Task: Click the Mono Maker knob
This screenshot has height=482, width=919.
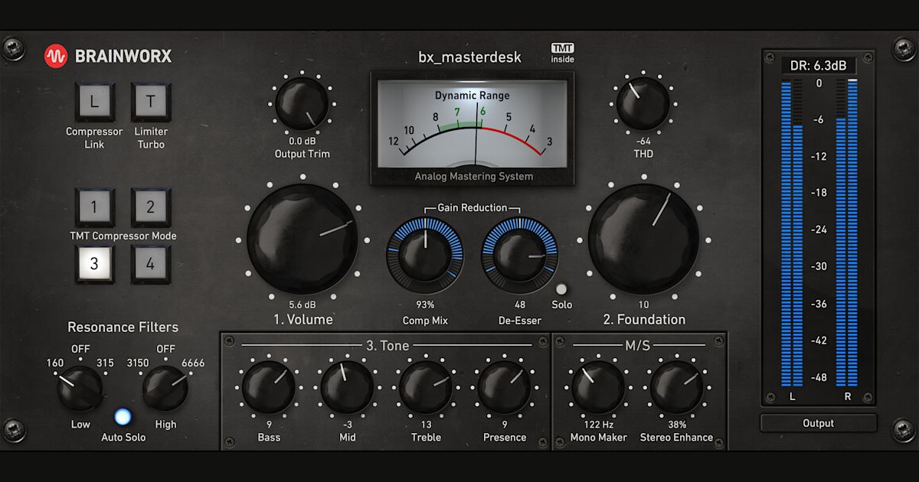Action: click(598, 387)
